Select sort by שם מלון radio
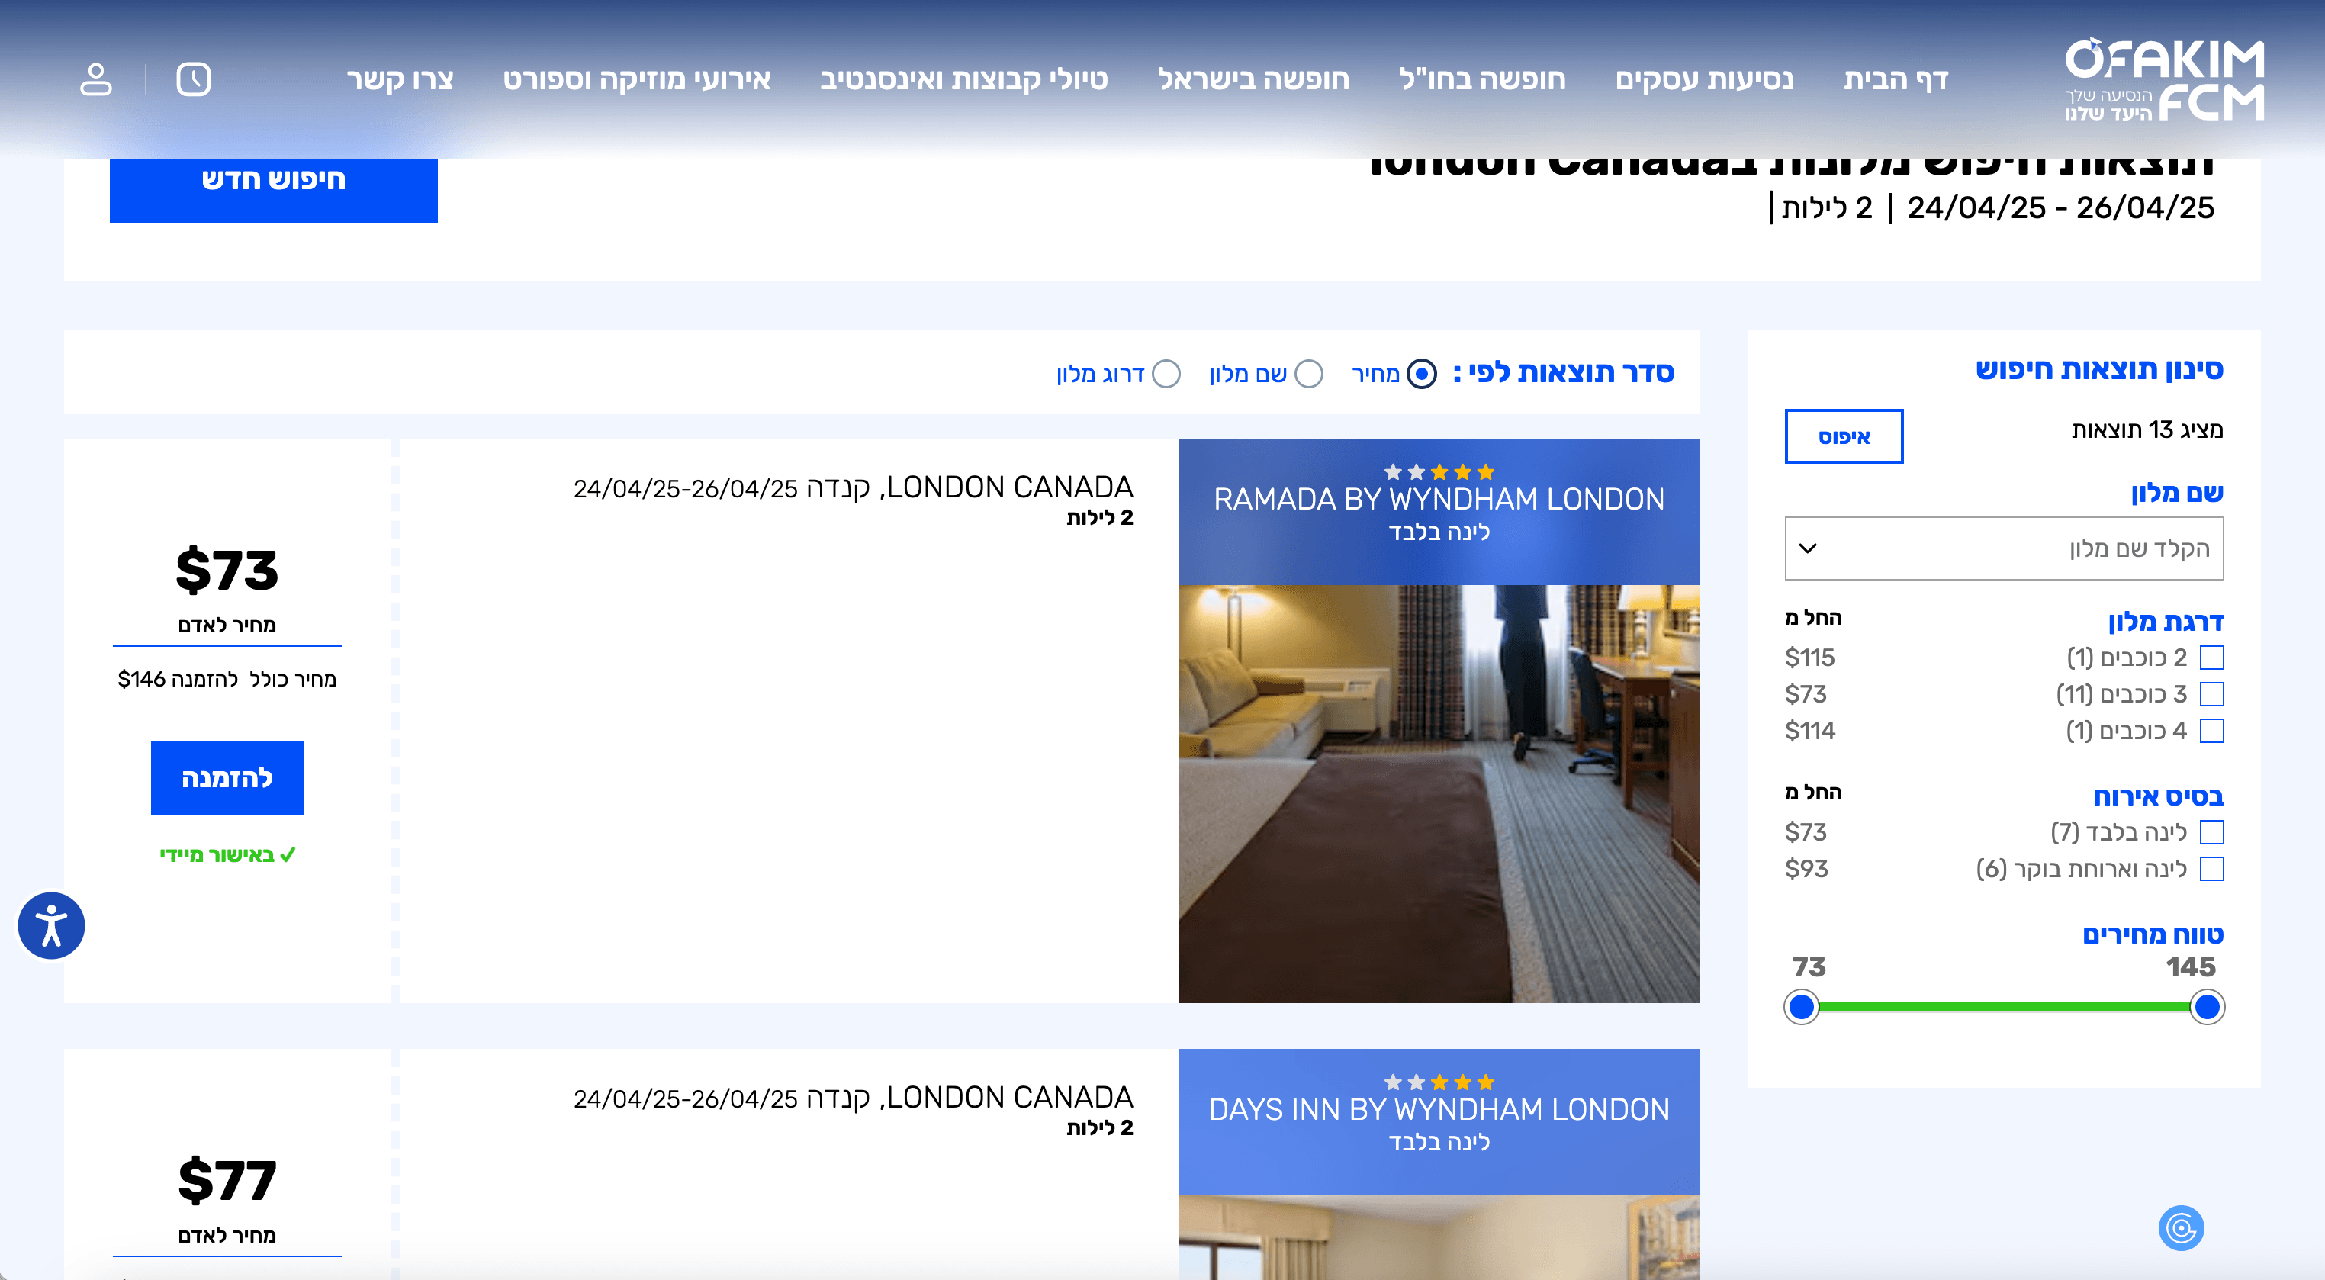The image size is (2325, 1280). tap(1309, 374)
